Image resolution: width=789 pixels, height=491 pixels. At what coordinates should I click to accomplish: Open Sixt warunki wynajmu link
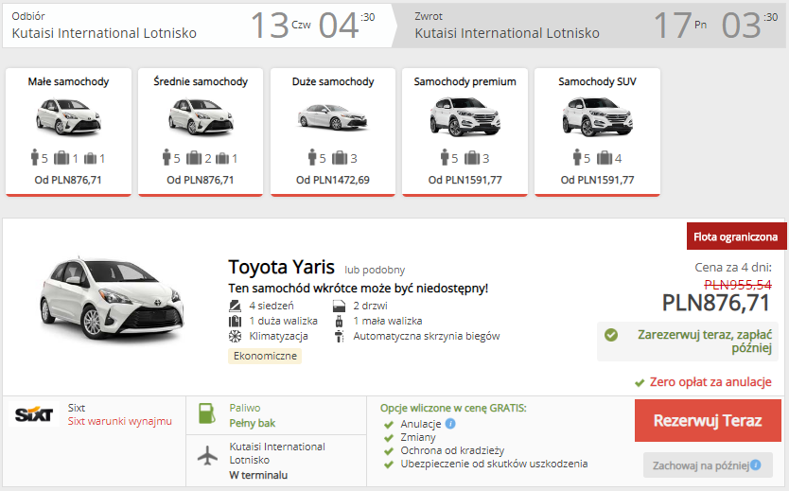120,421
